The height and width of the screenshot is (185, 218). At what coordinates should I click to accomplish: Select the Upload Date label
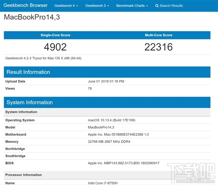pos(15,81)
